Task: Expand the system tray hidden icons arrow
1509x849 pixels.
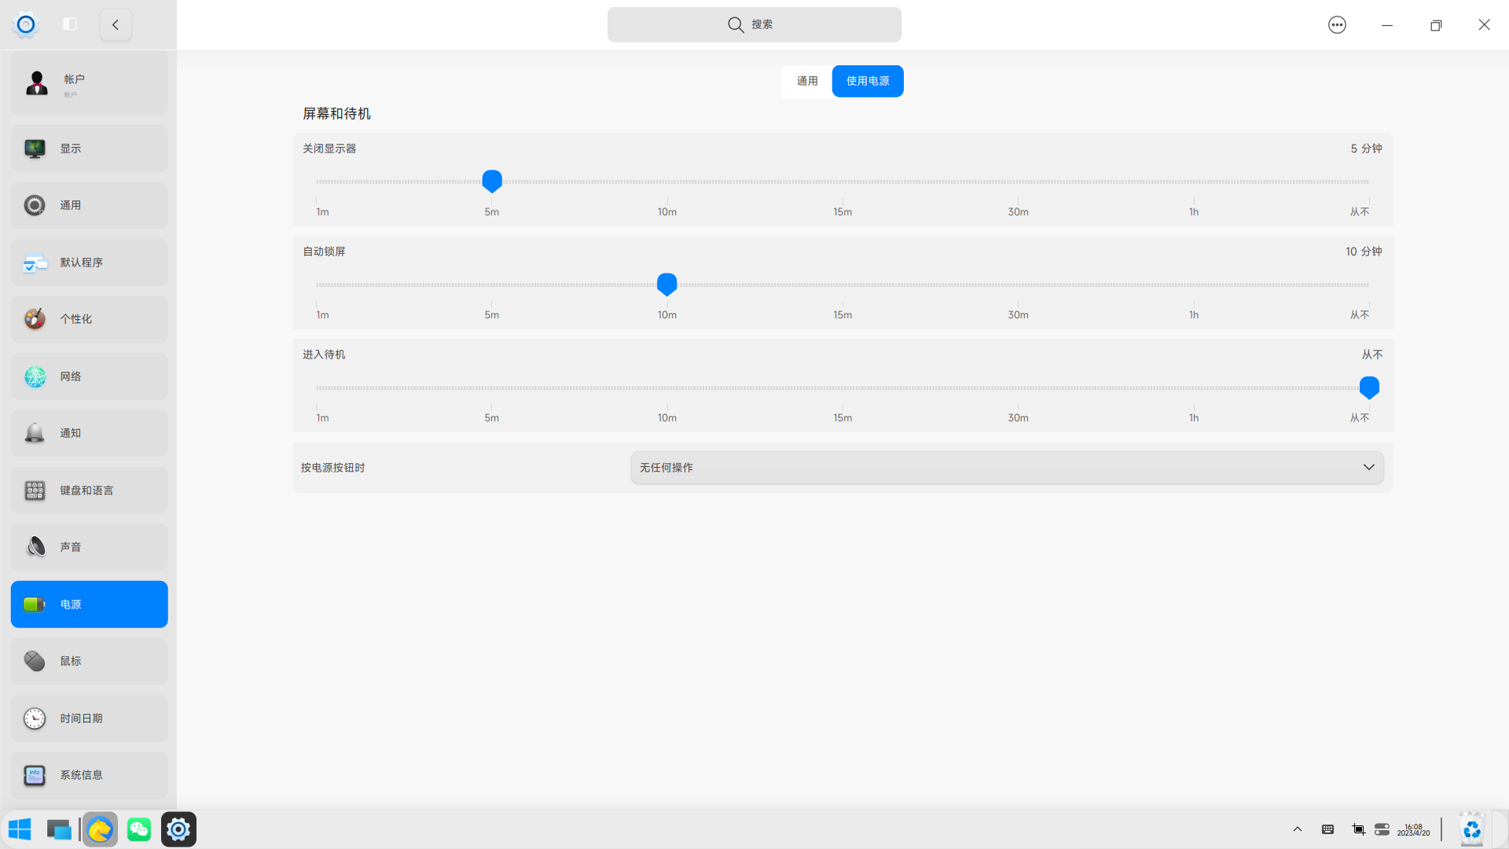Action: pos(1298,829)
